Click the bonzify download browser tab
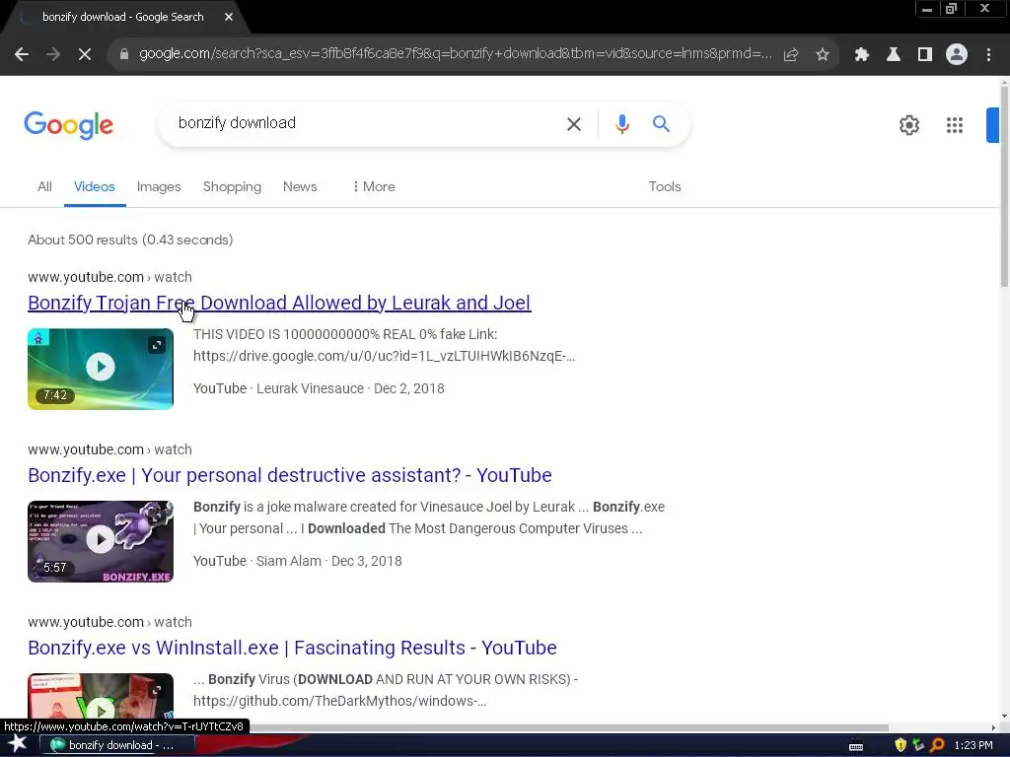Screen dimensions: 1010x757 [125, 17]
